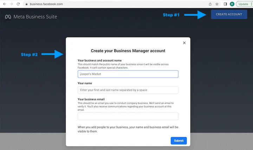Viewport: 253px width, 150px height.
Task: Click the CREATE ACCOUNT button
Action: point(229,14)
